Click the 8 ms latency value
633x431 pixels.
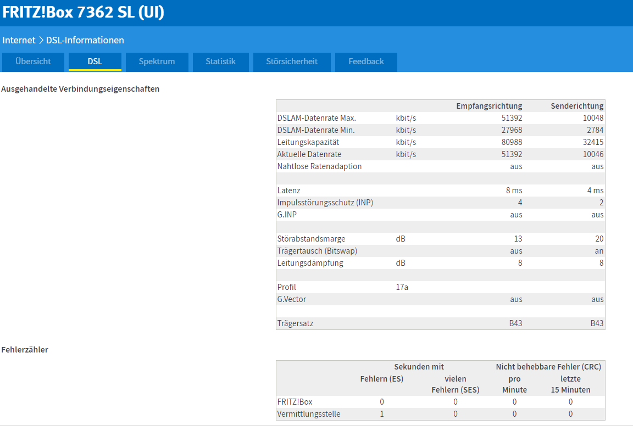(x=514, y=191)
